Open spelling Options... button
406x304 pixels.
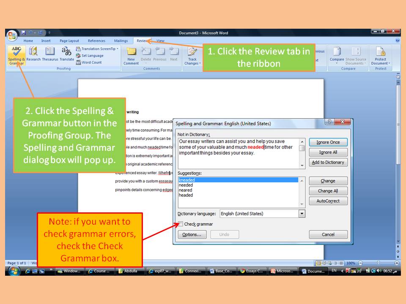coord(192,234)
